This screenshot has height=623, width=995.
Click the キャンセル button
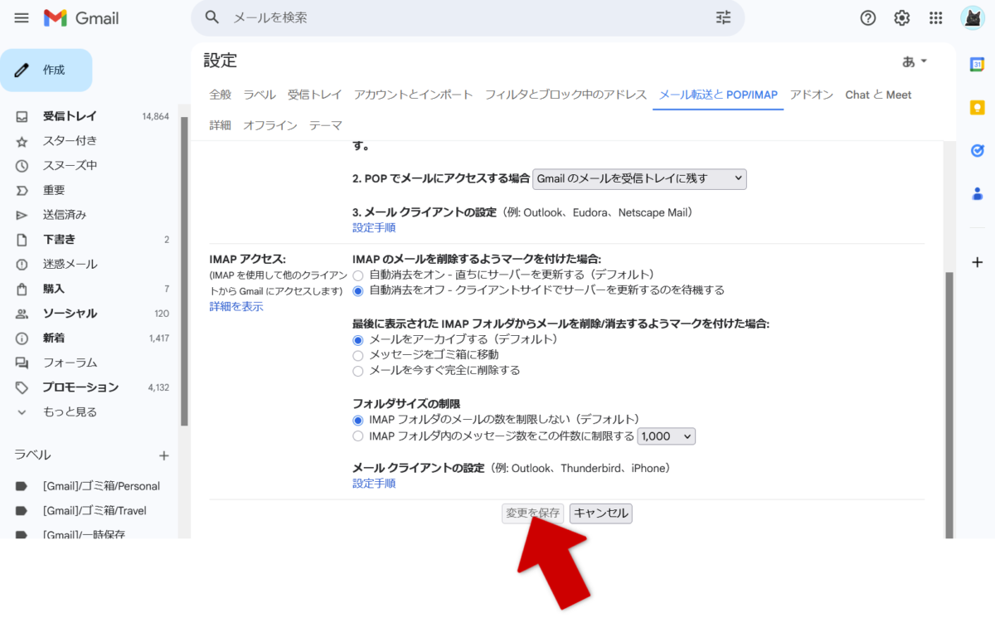coord(601,513)
